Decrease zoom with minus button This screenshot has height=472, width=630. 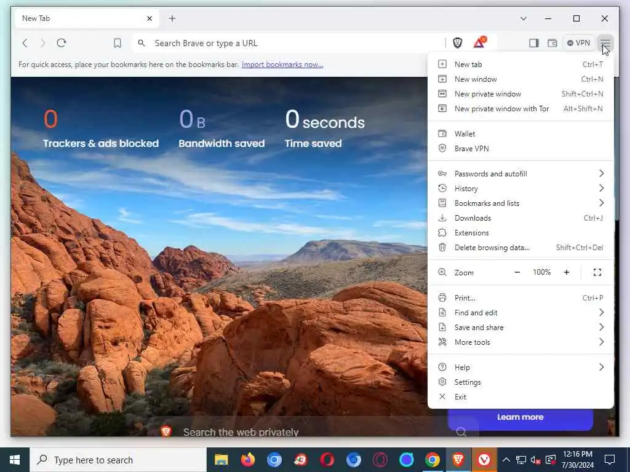pyautogui.click(x=517, y=272)
